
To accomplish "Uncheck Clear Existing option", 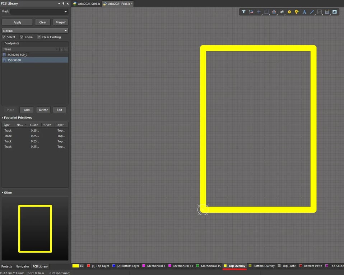I will 39,37.
